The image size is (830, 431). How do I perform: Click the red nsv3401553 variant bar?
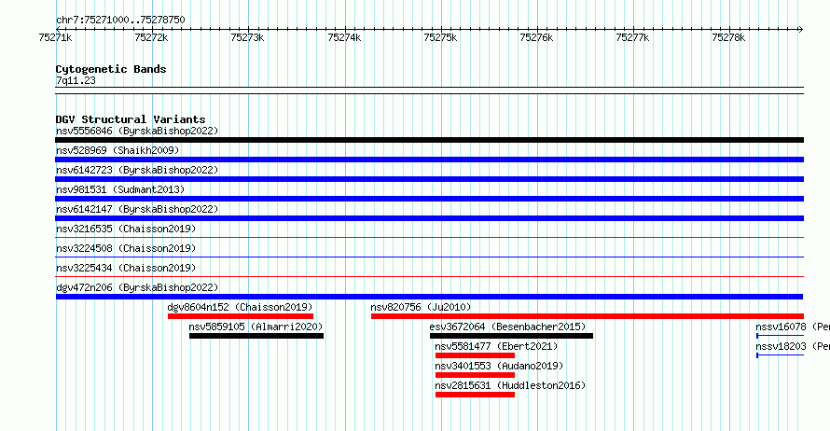point(475,375)
